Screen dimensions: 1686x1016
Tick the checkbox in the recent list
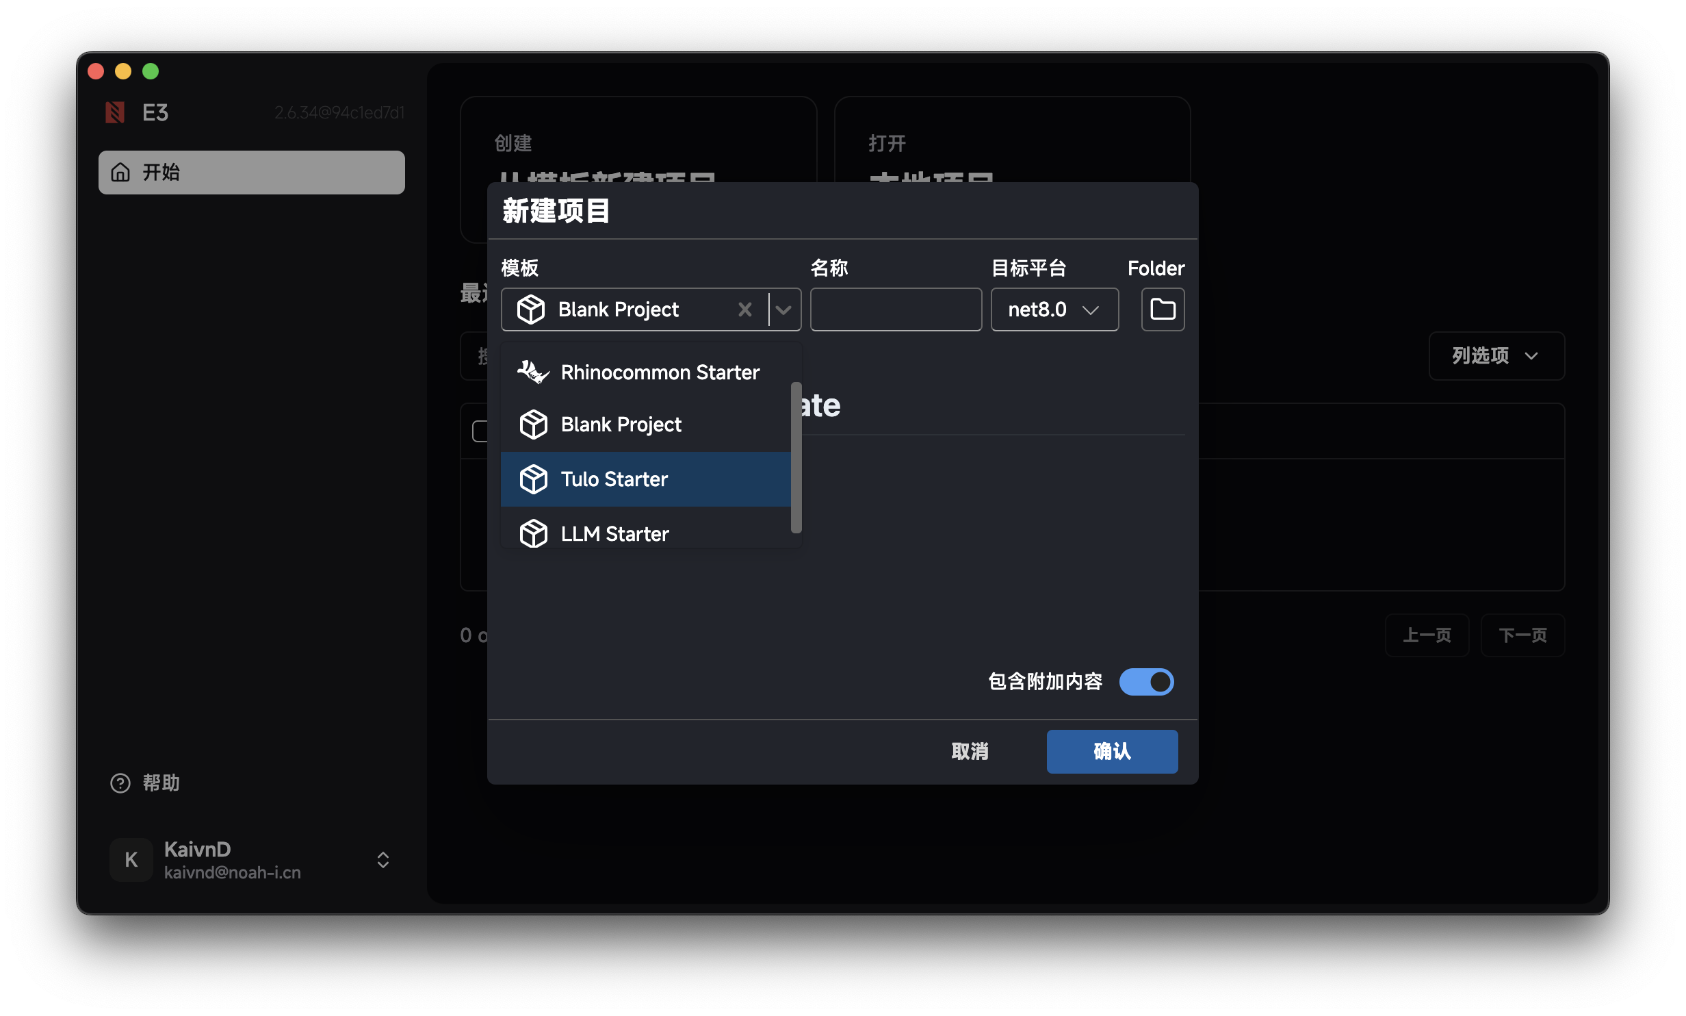[x=484, y=430]
